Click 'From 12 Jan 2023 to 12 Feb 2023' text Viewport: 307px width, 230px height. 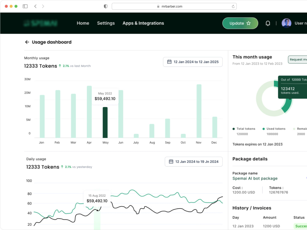coord(258,63)
